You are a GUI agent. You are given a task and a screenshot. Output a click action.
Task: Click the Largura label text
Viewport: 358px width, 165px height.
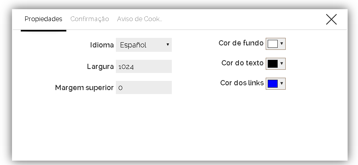(100, 67)
